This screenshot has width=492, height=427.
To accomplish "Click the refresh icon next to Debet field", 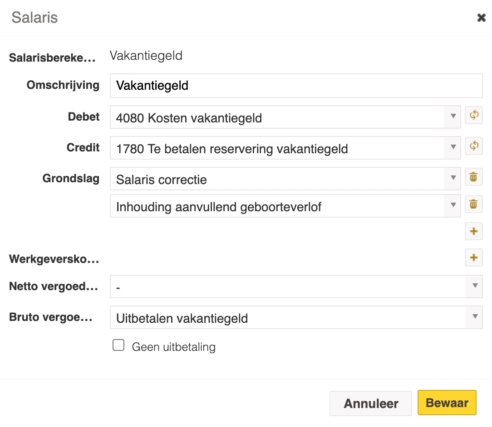I will 473,115.
